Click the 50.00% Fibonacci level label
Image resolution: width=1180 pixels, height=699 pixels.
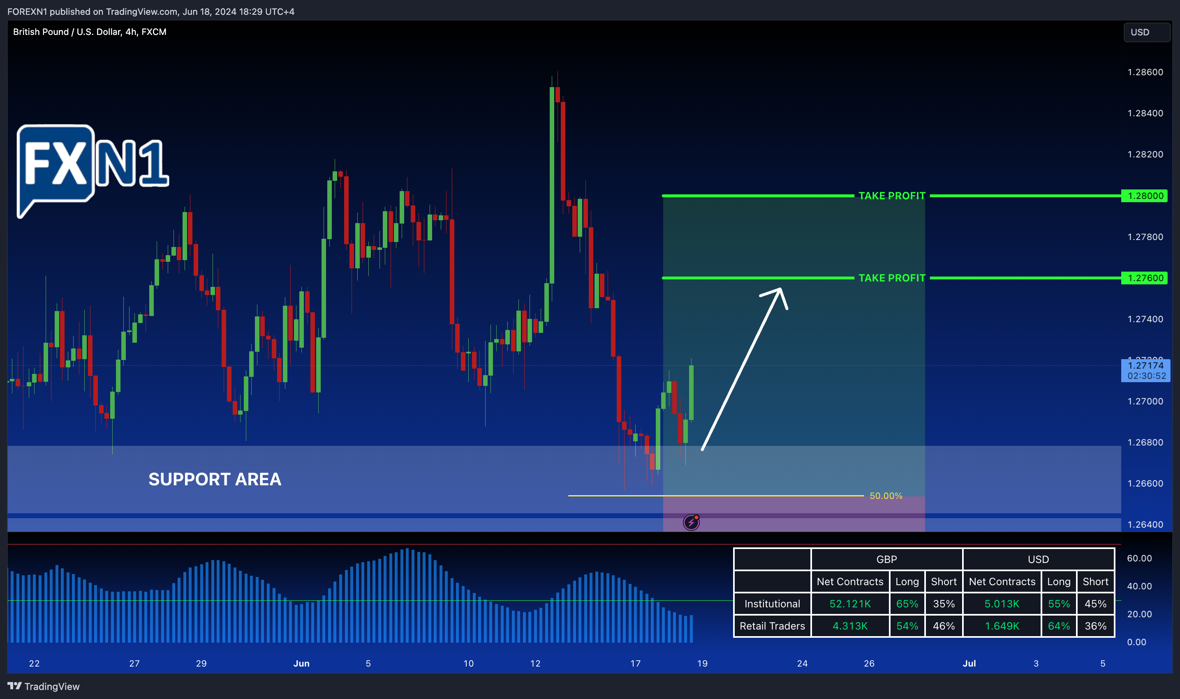point(886,496)
